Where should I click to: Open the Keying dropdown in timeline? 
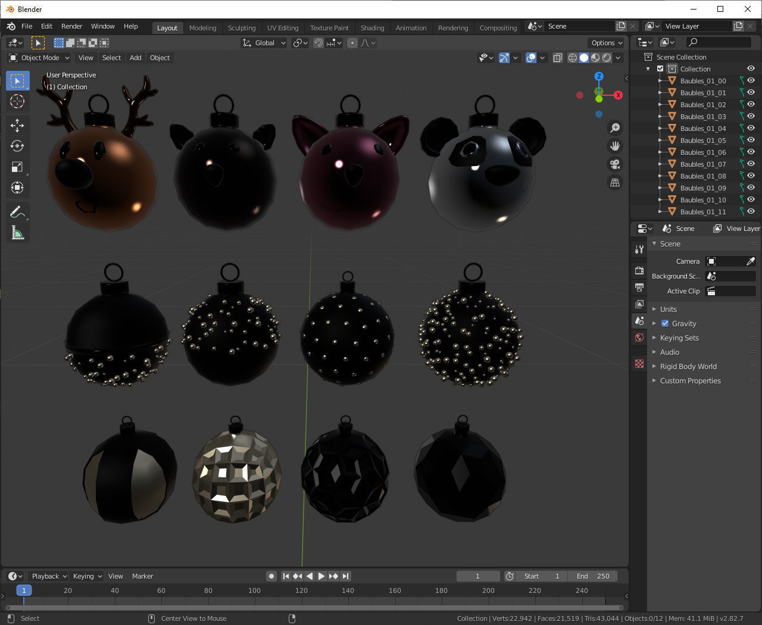(x=87, y=576)
